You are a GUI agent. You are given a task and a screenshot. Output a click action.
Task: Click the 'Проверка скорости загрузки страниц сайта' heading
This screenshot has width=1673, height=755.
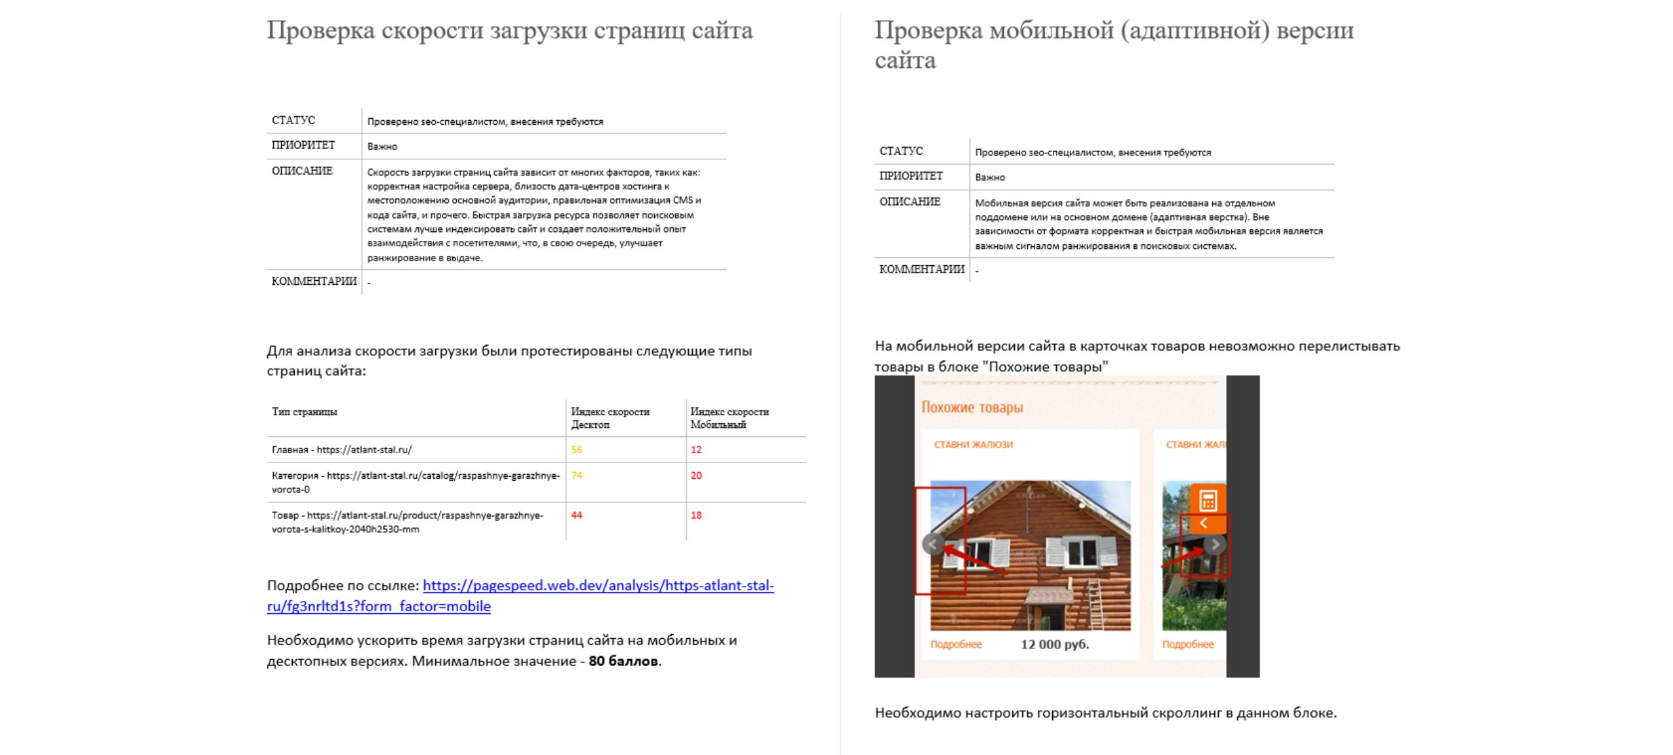coord(510,31)
